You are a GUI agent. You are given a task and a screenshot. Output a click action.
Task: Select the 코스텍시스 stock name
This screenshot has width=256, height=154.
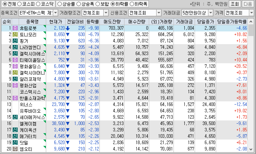tap(30, 92)
